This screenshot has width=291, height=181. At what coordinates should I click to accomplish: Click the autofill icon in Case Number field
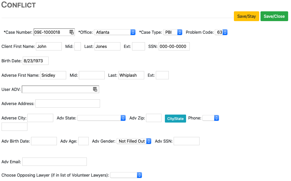[71, 32]
